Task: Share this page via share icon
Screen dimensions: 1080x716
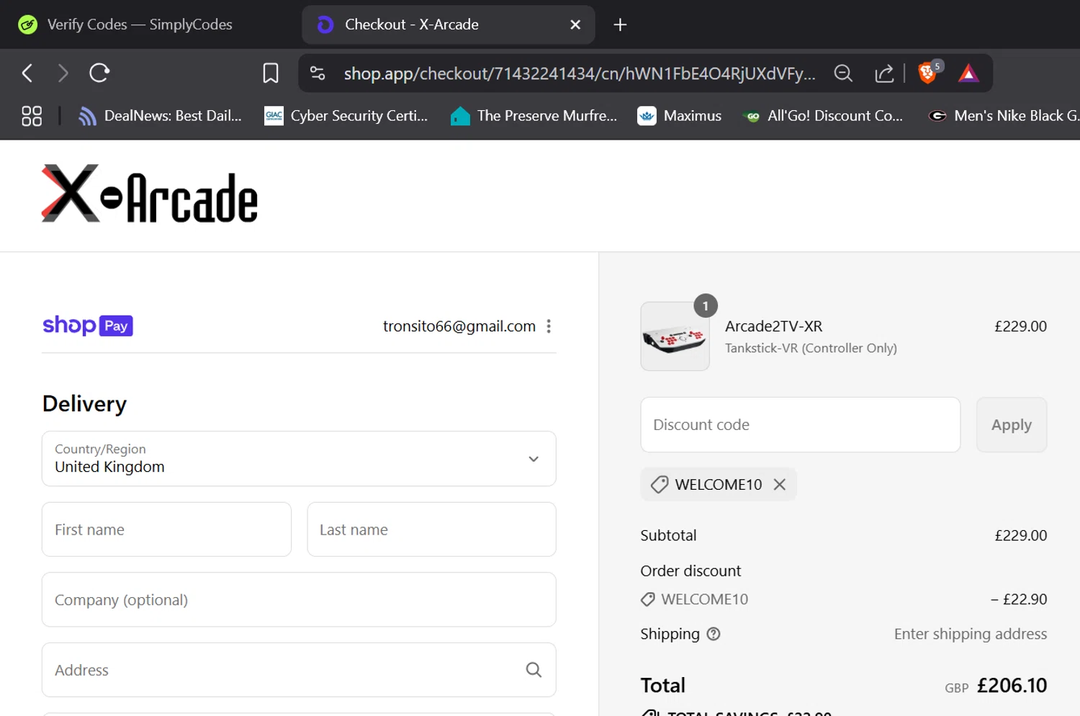Action: 884,73
